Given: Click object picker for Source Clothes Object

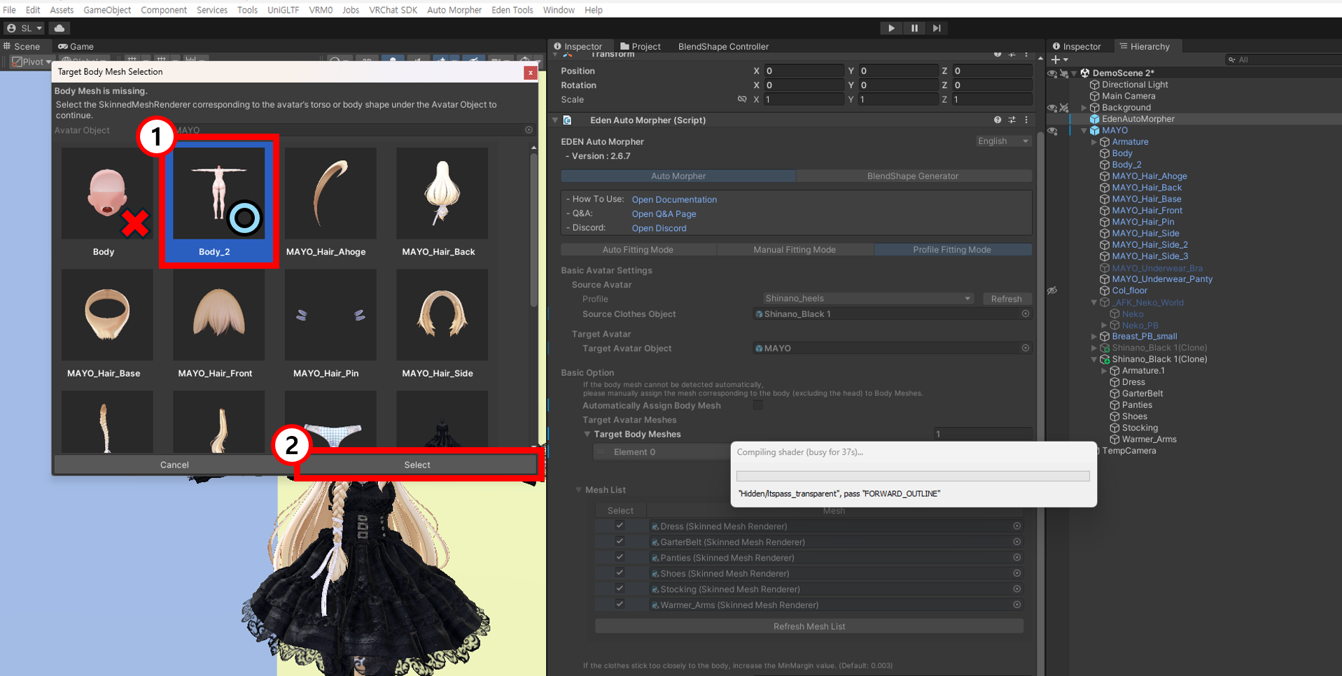Looking at the screenshot, I should [1026, 314].
